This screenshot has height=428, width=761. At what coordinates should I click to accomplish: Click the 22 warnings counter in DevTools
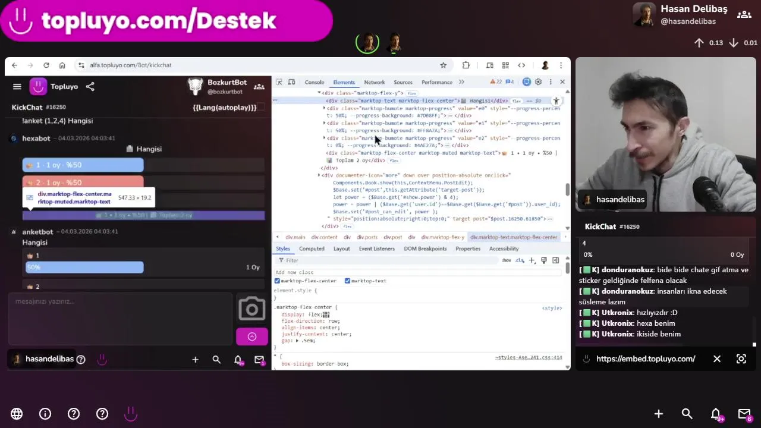pyautogui.click(x=496, y=82)
